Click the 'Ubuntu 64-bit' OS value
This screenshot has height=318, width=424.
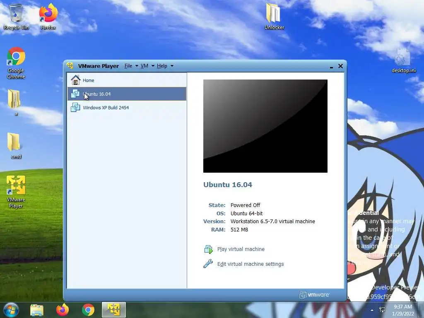(246, 213)
